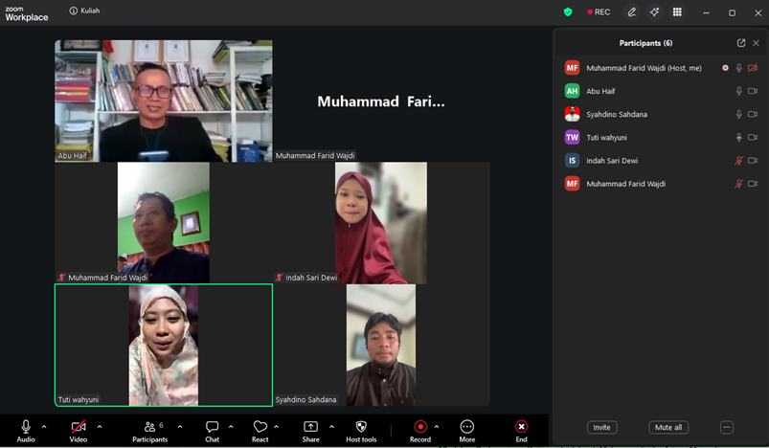Click the red End meeting icon
Image resolution: width=769 pixels, height=448 pixels.
[x=521, y=427]
